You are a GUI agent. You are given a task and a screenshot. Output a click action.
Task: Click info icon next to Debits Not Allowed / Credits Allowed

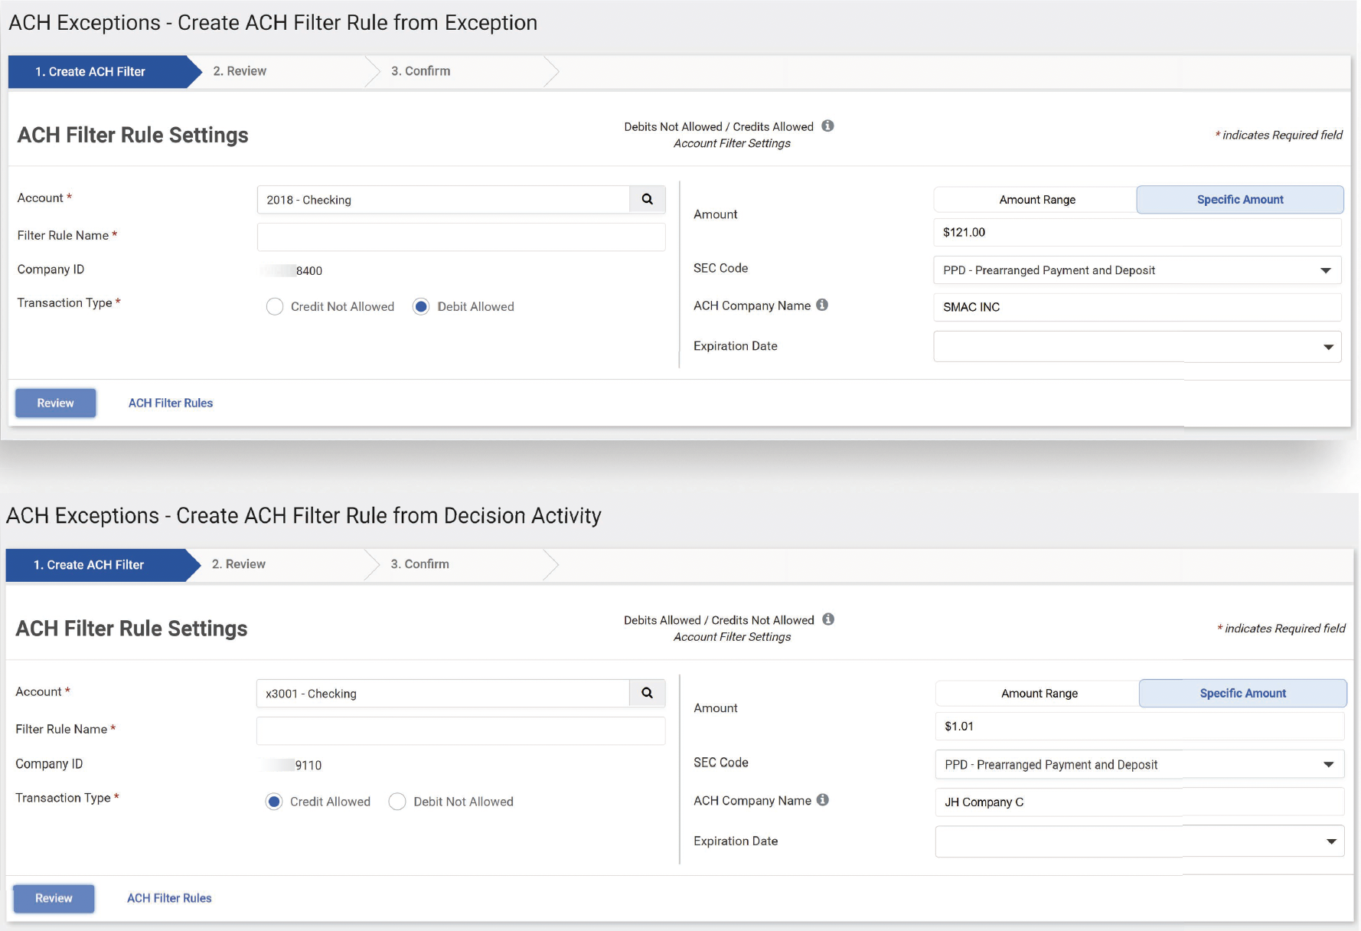click(827, 126)
